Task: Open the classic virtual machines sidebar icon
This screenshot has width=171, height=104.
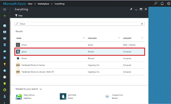Action: (5, 39)
